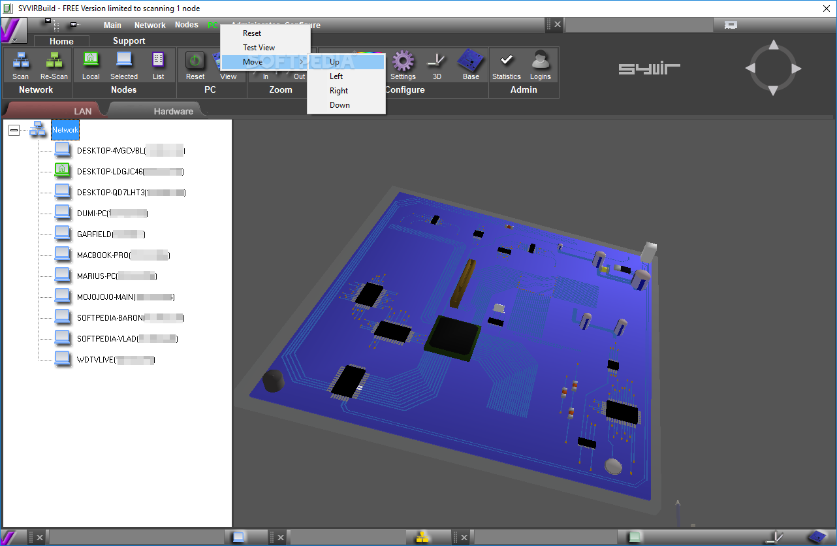Collapse the Network tree root node
The image size is (837, 546).
(x=14, y=131)
